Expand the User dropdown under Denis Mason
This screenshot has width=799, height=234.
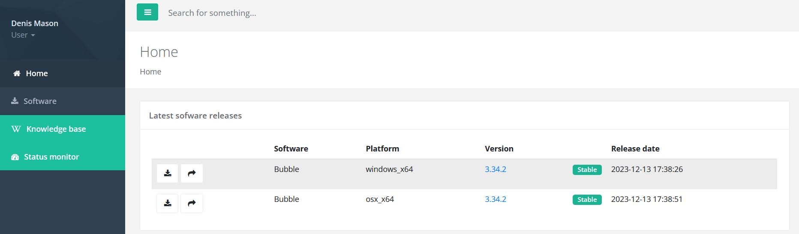(x=23, y=35)
